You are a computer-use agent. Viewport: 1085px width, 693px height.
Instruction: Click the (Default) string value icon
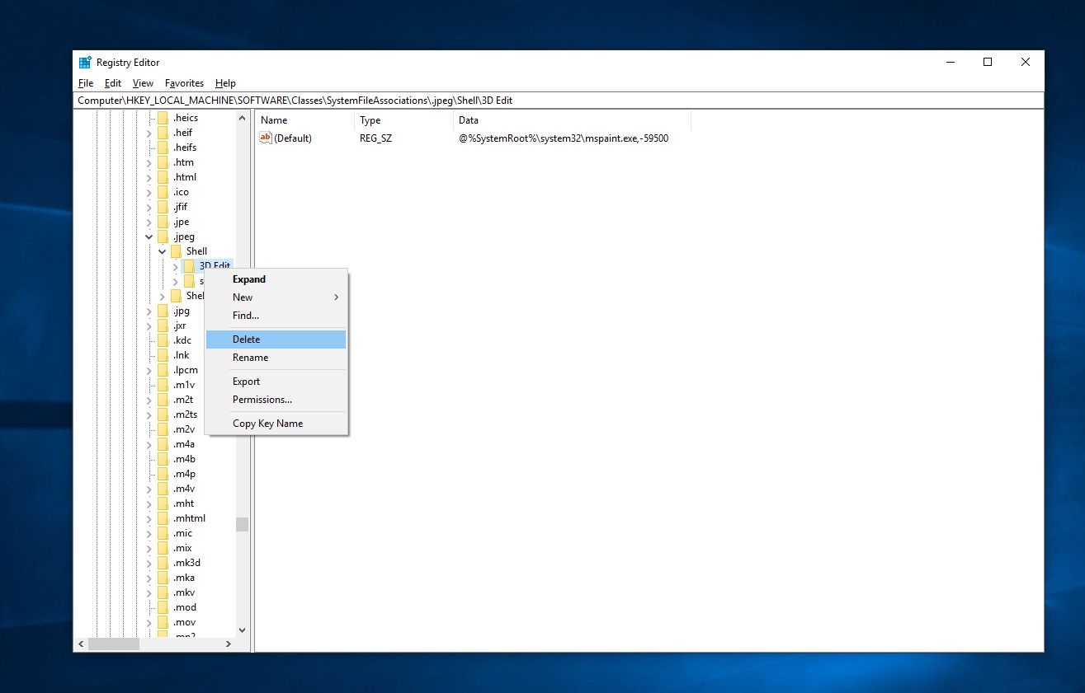[266, 138]
